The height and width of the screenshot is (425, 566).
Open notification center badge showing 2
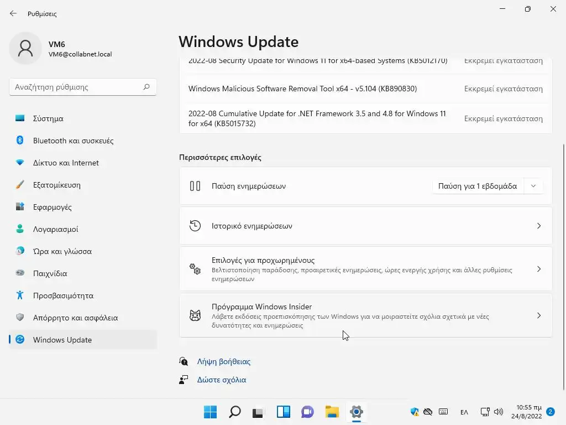(x=551, y=412)
